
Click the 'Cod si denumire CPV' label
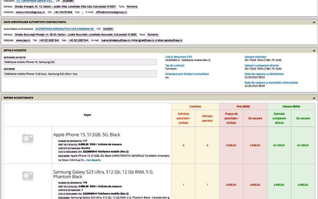coord(179,57)
